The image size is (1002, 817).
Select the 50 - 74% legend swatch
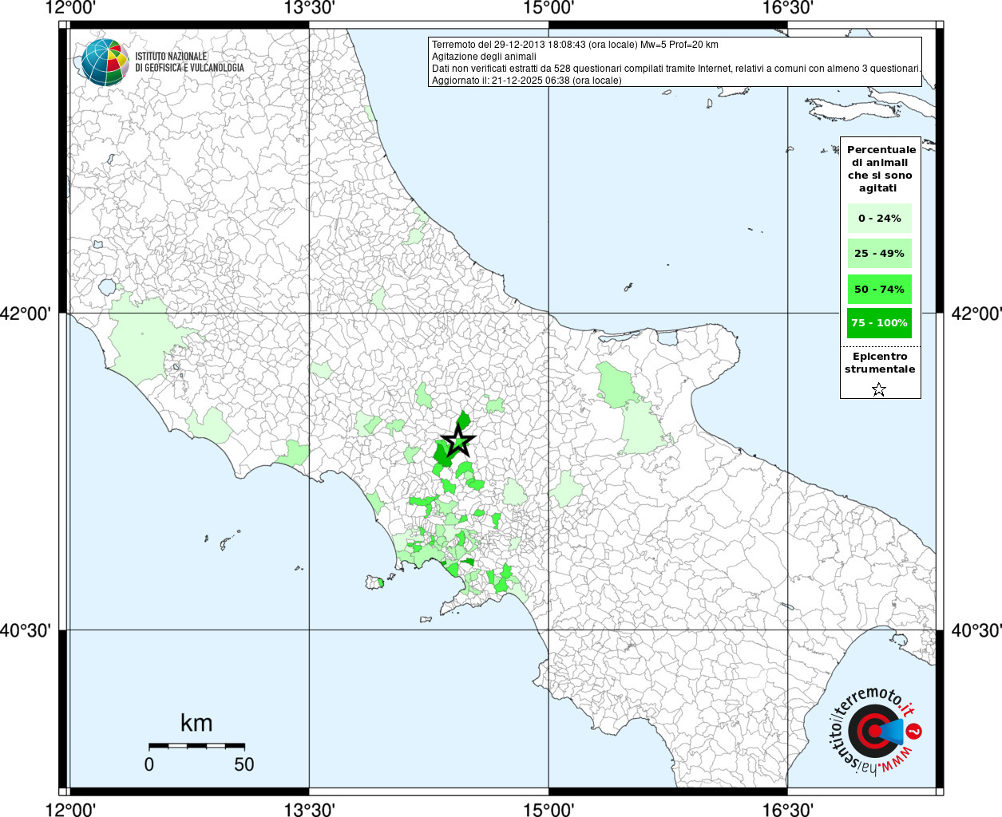click(879, 289)
